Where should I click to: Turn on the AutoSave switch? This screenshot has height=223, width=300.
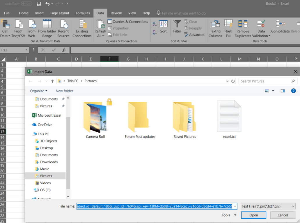click(x=26, y=3)
